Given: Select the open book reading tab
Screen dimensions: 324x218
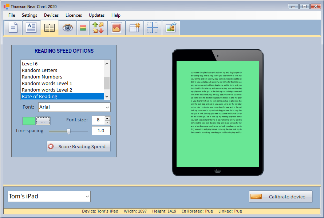Looking at the screenshot, I should (50, 28).
